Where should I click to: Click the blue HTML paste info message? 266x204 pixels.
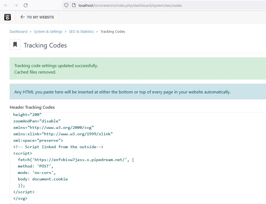point(138,92)
